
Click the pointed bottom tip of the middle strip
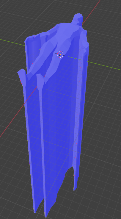point(46,215)
